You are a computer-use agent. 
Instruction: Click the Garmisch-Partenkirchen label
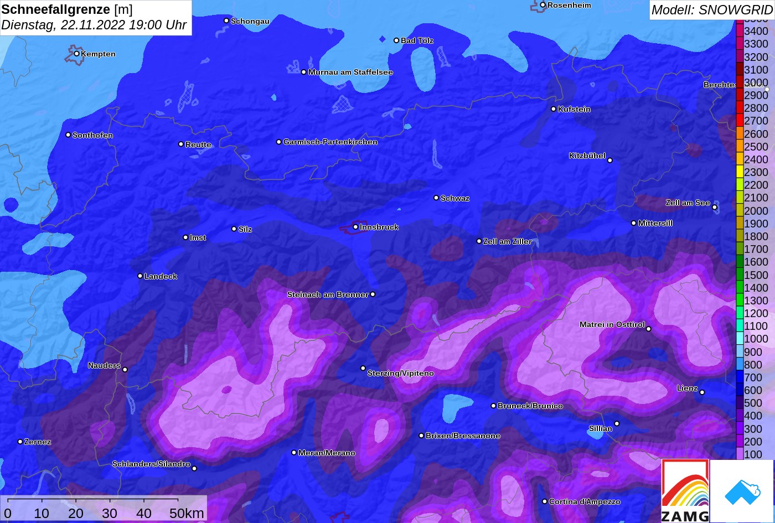coord(330,142)
